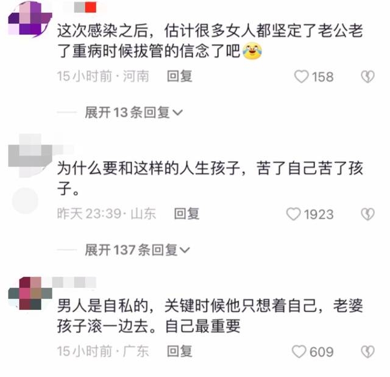
Task: Like the Henan comment with 158 likes
Action: pyautogui.click(x=301, y=76)
